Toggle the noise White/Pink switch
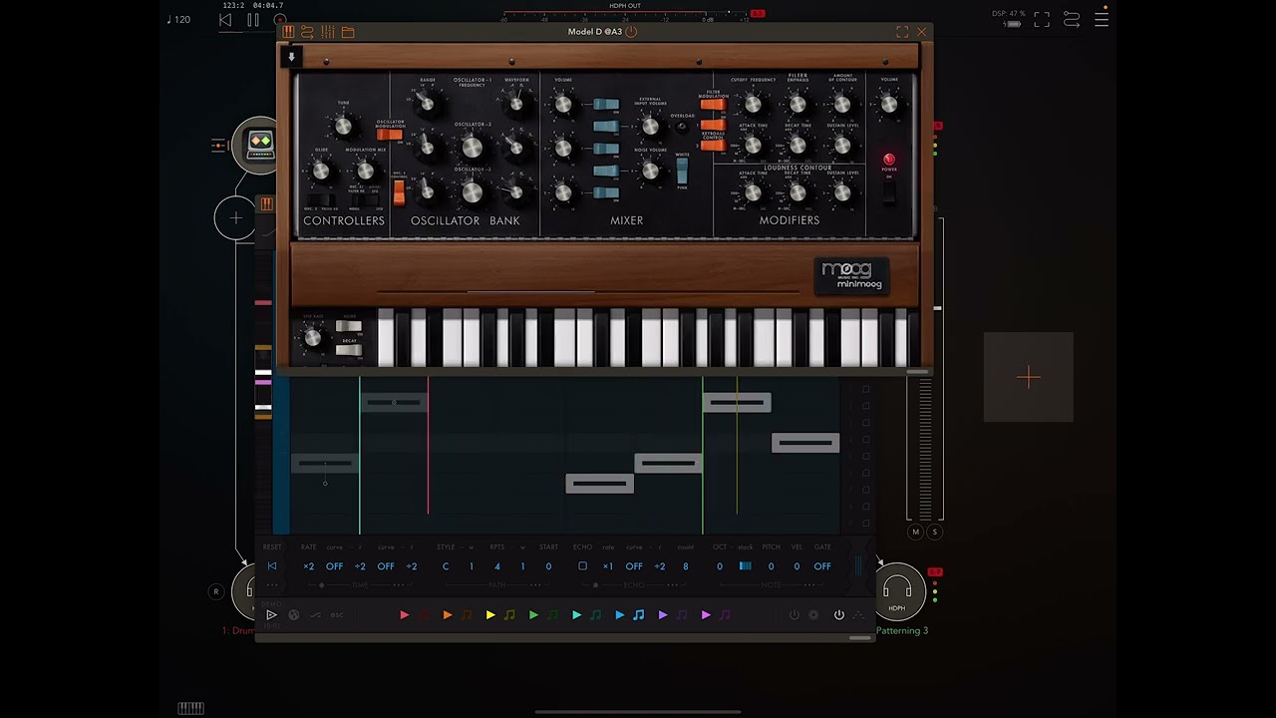The width and height of the screenshot is (1276, 718). coord(682,172)
